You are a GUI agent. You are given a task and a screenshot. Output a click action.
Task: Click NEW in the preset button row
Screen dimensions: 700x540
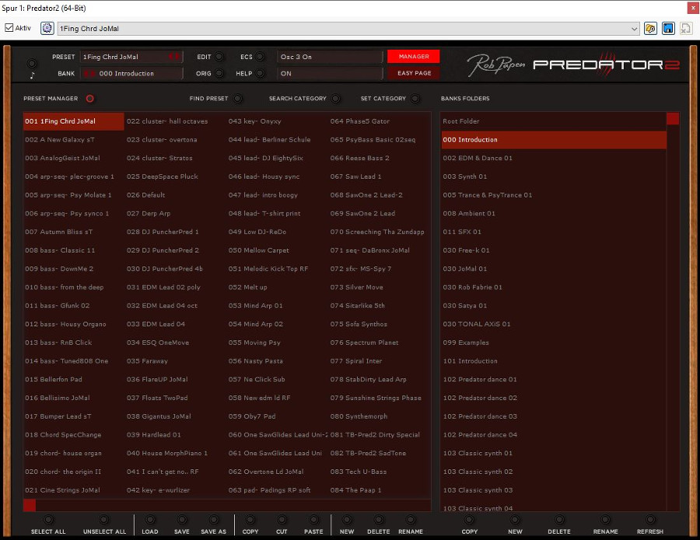346,520
